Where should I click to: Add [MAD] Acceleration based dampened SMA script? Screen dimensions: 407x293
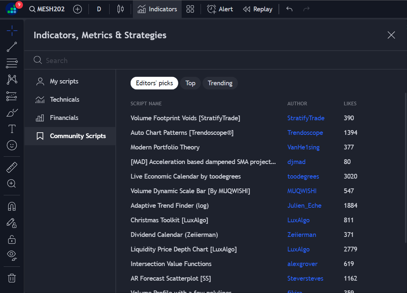coord(203,162)
